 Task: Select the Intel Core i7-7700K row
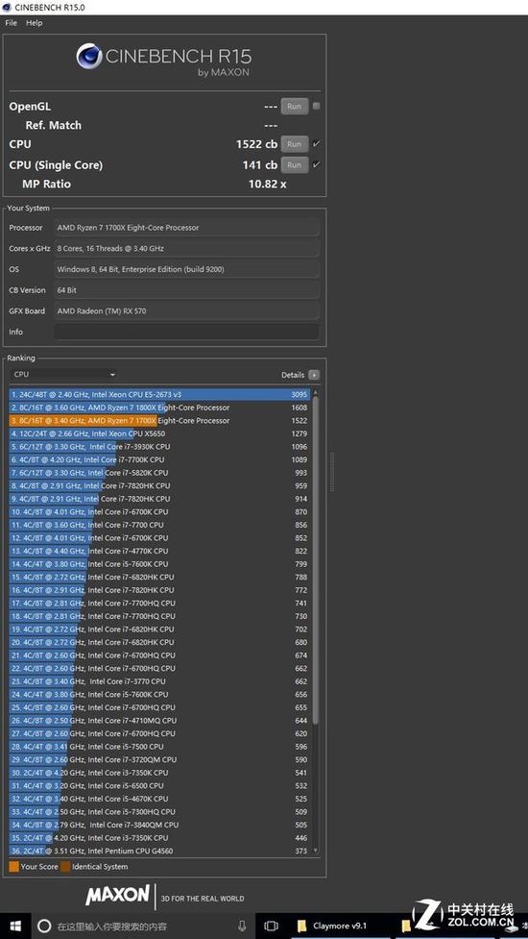click(x=159, y=460)
